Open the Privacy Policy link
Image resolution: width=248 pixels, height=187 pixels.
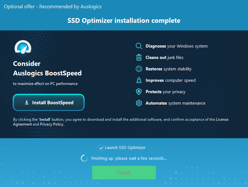coord(52,124)
